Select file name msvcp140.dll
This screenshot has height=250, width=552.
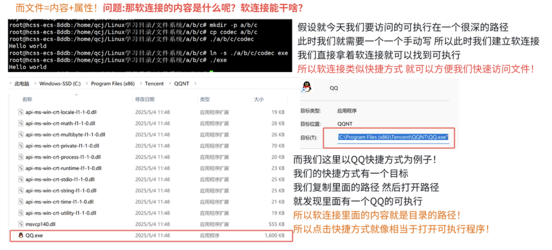[x=40, y=224]
